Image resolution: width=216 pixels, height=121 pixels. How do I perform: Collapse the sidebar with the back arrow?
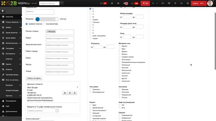coord(3,11)
